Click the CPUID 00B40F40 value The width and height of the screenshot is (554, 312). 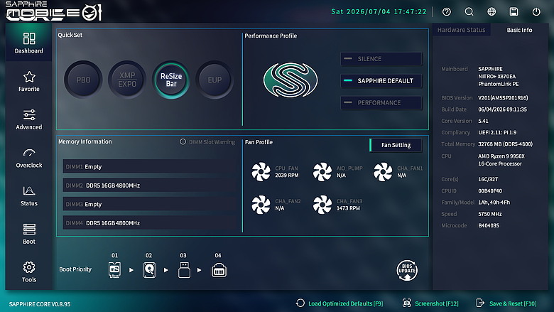(x=490, y=190)
